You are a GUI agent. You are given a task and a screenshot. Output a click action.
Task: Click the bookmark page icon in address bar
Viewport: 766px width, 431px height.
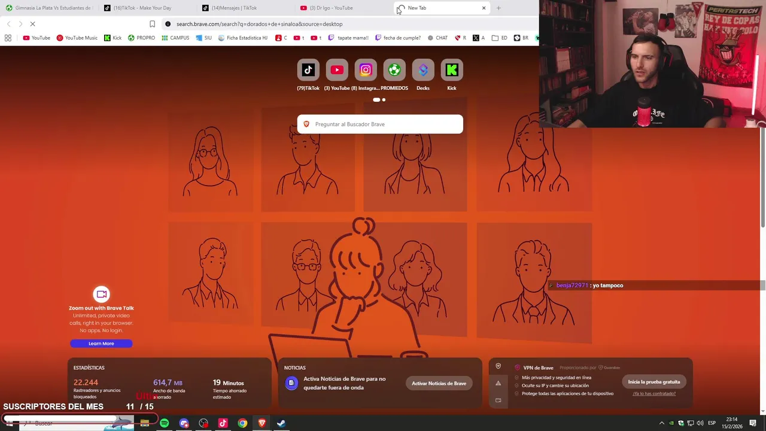[x=152, y=24]
